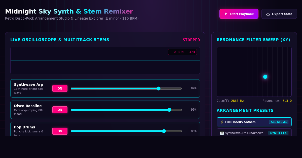Viewport: 302px width, 158px height.
Task: Toggle the Synthwave Arp ON switch
Action: pos(60,88)
